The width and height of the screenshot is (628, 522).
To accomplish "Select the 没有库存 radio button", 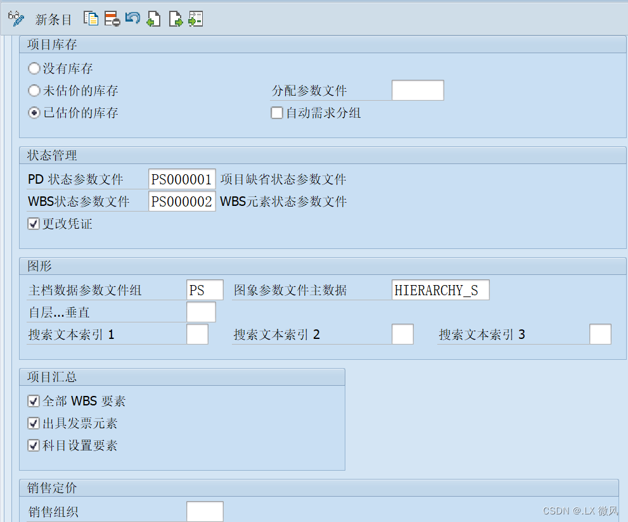I will (x=34, y=68).
